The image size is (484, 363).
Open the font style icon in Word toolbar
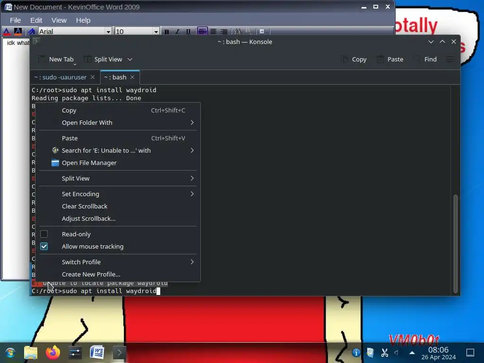pos(31,32)
